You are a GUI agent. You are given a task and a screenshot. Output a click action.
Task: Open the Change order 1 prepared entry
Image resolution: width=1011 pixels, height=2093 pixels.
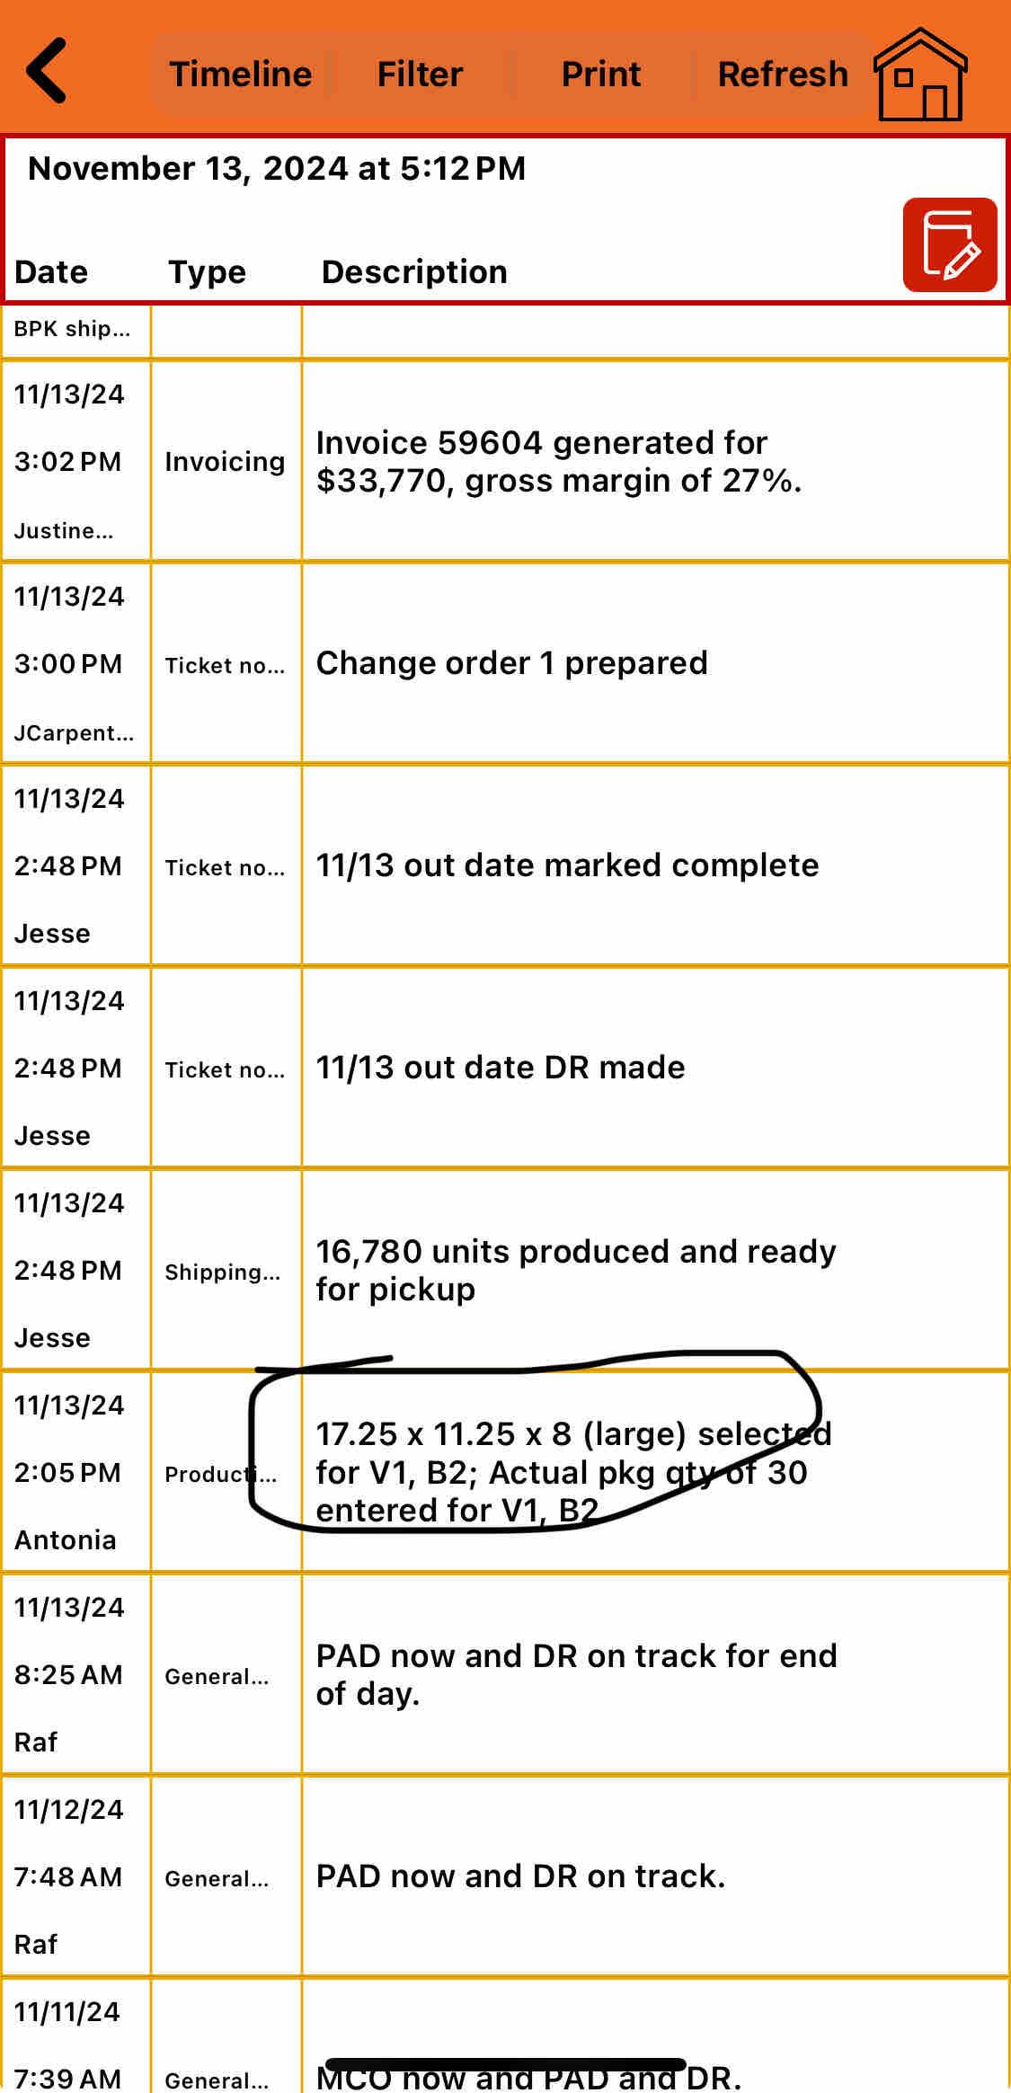(x=512, y=663)
